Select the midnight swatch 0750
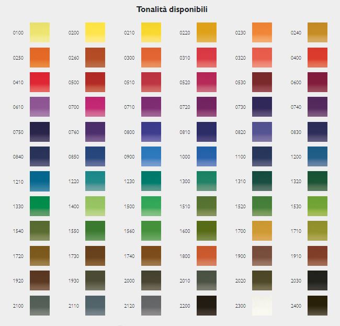The image size is (340, 326). [40, 132]
